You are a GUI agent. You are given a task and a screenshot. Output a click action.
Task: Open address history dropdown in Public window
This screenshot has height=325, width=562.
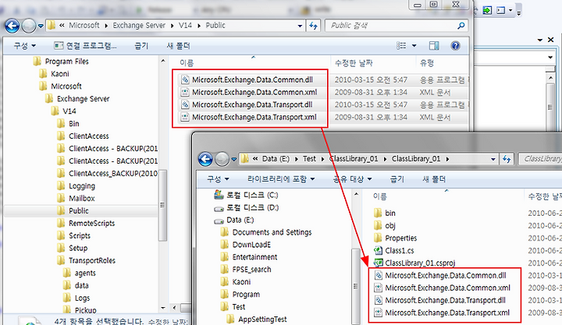click(x=300, y=26)
